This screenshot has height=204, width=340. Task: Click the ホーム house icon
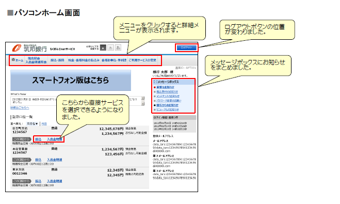click(13, 60)
